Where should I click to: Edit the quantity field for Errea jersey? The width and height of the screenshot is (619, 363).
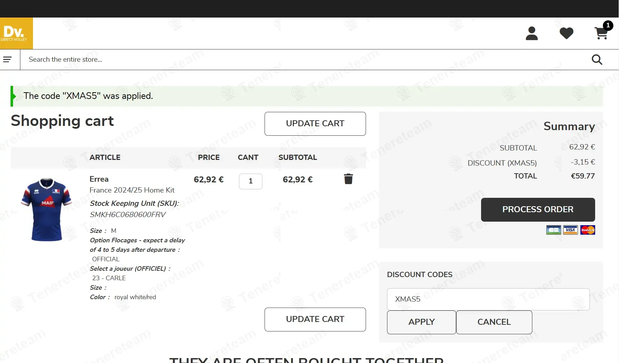click(x=251, y=181)
